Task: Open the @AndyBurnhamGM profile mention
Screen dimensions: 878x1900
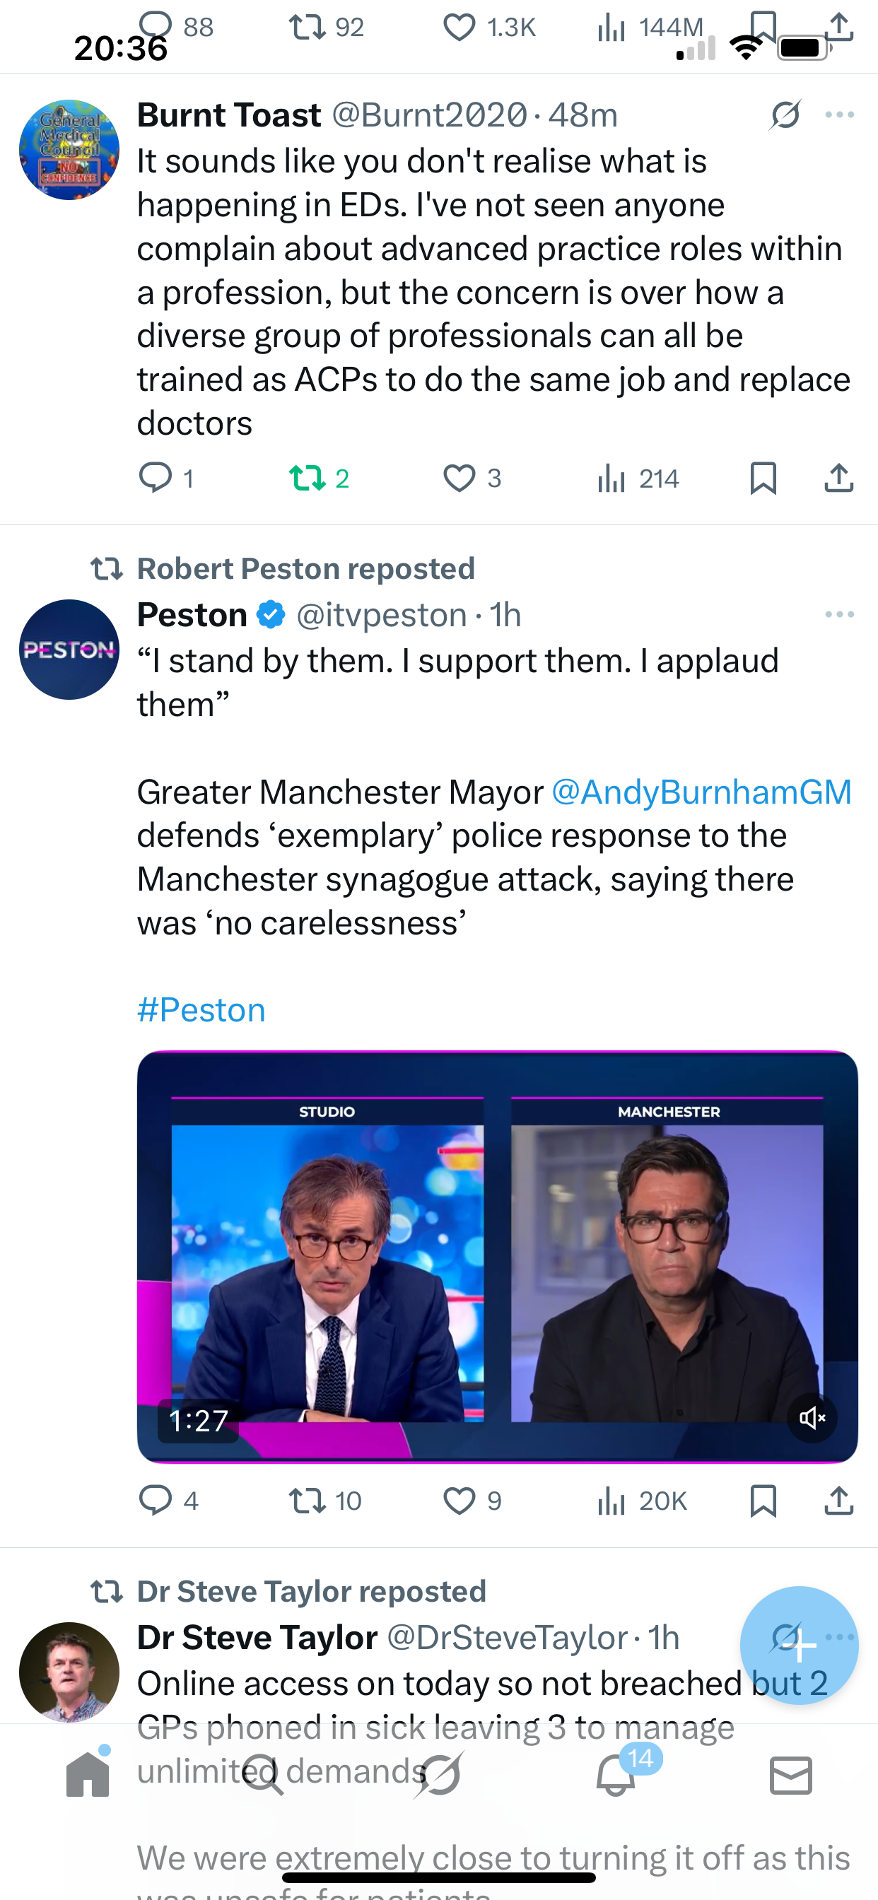Action: tap(701, 792)
